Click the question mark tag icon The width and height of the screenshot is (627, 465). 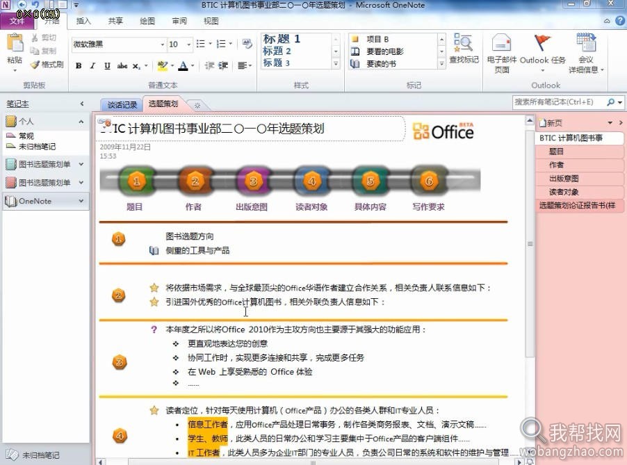click(x=154, y=330)
